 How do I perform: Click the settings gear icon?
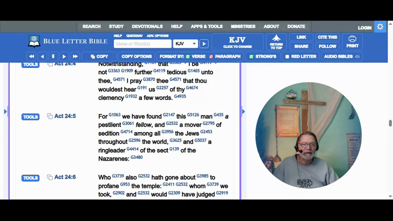(x=380, y=27)
